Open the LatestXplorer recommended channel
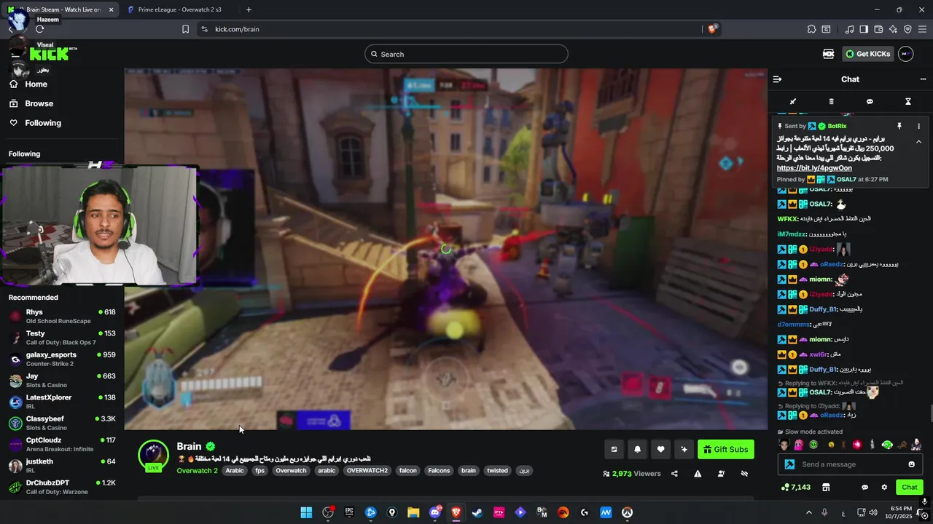 pyautogui.click(x=62, y=402)
